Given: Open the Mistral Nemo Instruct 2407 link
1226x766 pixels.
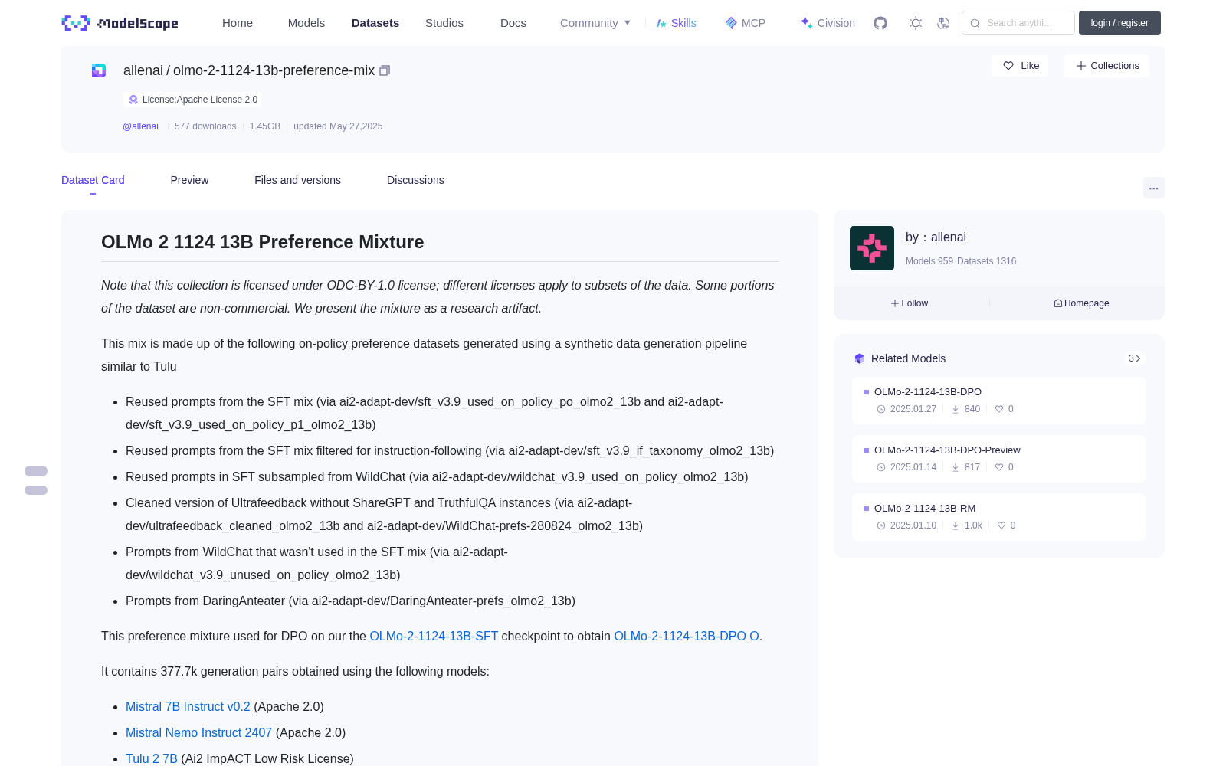Looking at the screenshot, I should tap(198, 732).
